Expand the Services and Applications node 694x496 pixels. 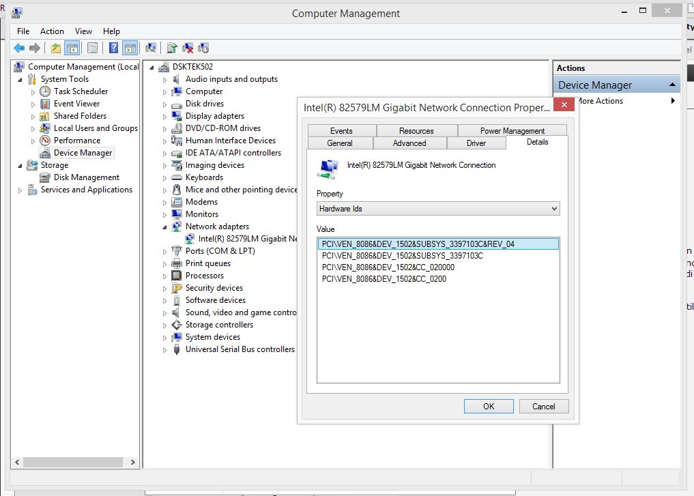[x=20, y=191]
